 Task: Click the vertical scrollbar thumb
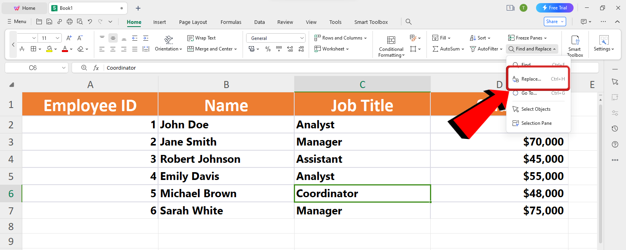601,174
